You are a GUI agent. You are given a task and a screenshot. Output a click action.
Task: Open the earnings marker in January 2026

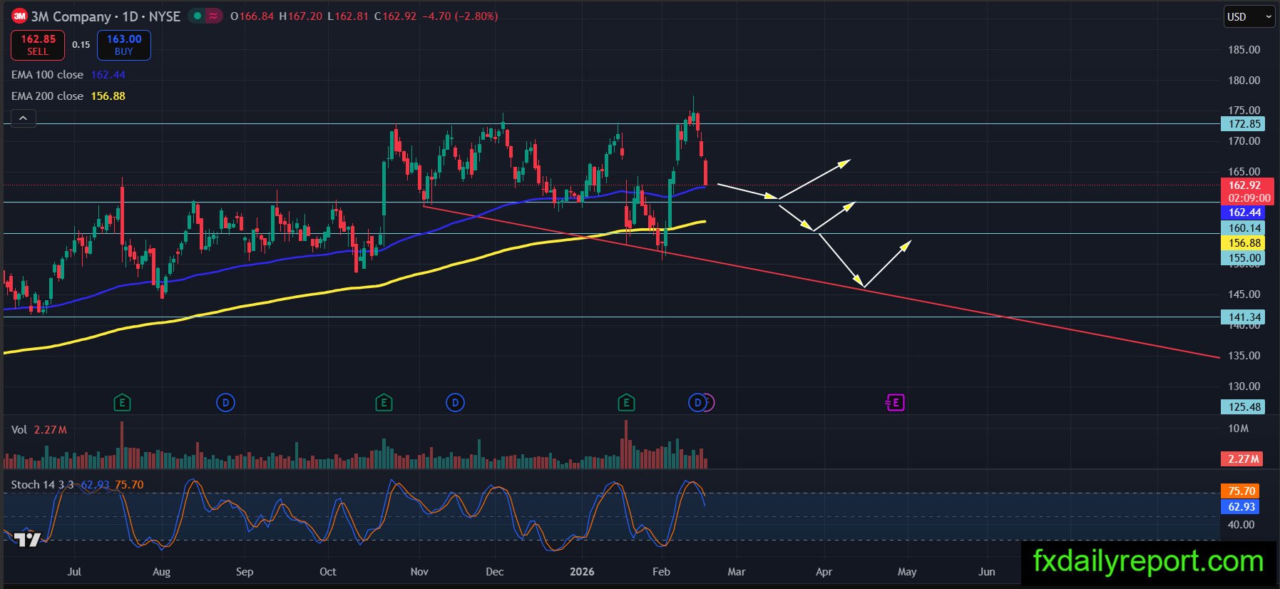point(626,403)
